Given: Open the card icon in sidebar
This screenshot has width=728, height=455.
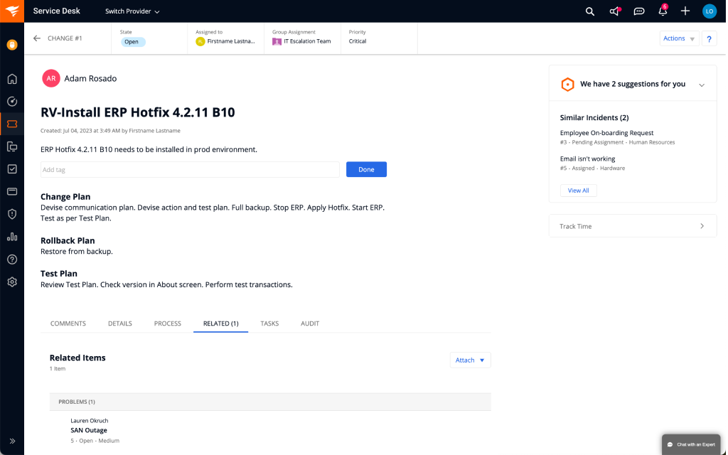Looking at the screenshot, I should tap(12, 191).
